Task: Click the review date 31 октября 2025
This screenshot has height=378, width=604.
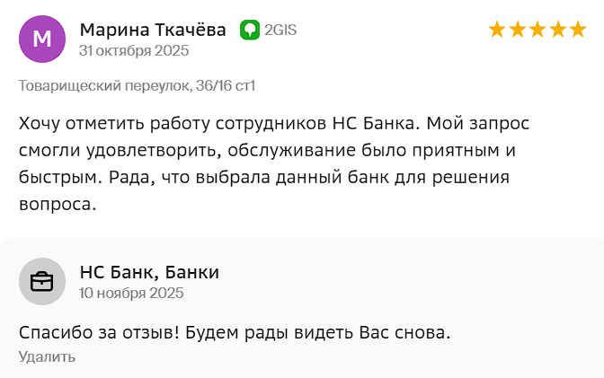Action: [x=134, y=50]
